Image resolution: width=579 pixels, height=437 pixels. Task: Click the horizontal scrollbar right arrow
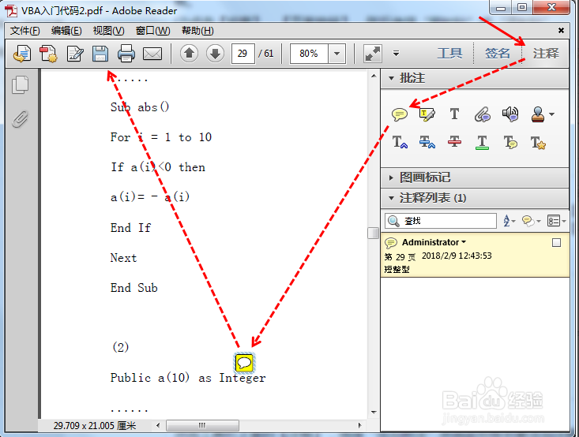click(359, 426)
